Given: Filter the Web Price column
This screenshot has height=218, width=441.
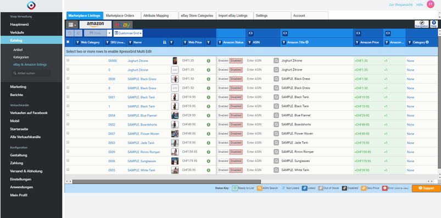Looking at the screenshot, I should pyautogui.click(x=185, y=42).
